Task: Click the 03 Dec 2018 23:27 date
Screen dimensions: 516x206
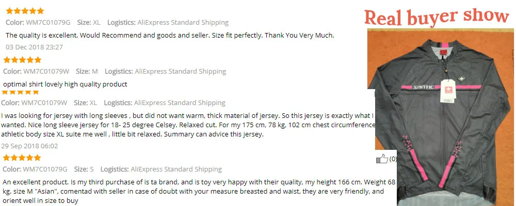Action: 34,47
